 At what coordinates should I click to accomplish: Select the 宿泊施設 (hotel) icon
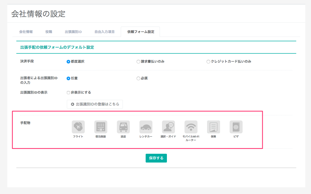click(x=101, y=127)
